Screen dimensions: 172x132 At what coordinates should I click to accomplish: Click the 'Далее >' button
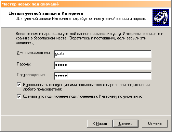pos(125,123)
